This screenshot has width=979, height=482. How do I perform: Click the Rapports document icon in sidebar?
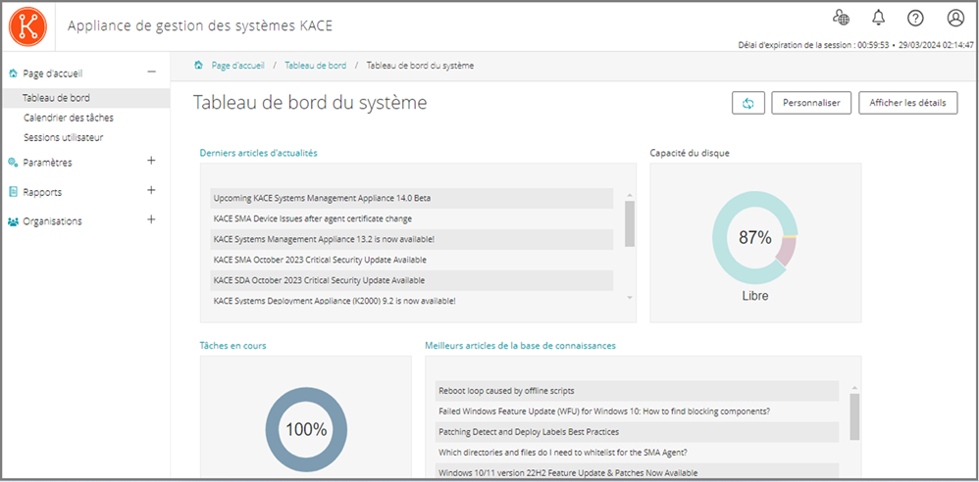pyautogui.click(x=13, y=191)
